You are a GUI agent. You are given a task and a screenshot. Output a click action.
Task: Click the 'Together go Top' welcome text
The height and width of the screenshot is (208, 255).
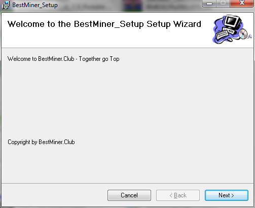coord(99,59)
